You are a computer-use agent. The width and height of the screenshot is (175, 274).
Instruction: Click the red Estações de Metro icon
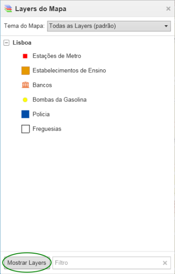[x=25, y=56]
